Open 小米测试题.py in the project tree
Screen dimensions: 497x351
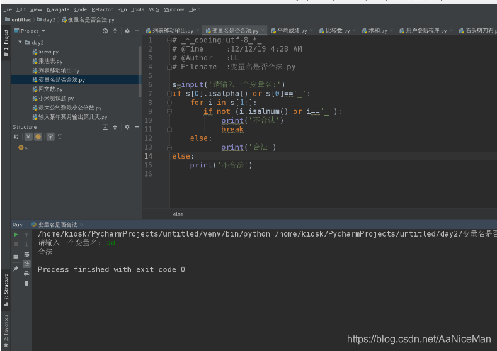coord(54,98)
